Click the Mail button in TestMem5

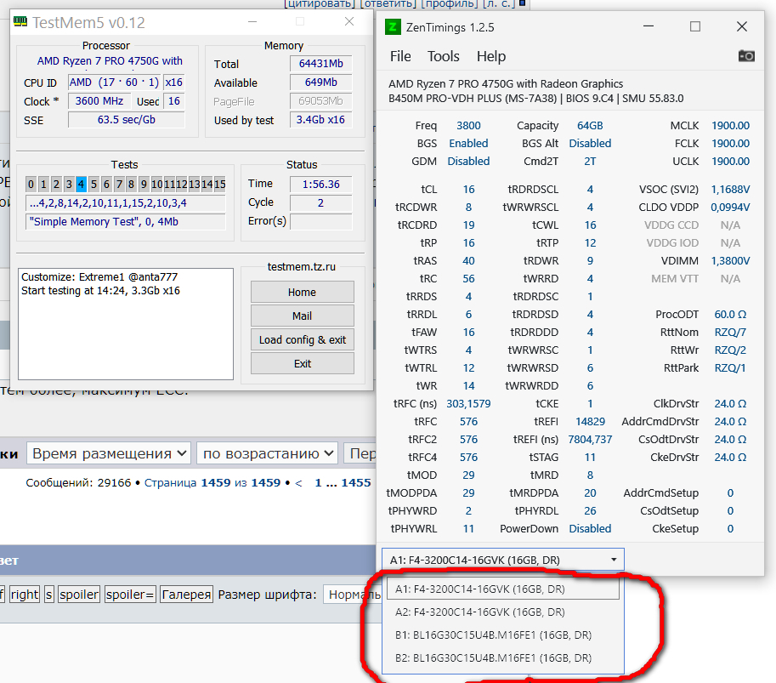click(302, 316)
